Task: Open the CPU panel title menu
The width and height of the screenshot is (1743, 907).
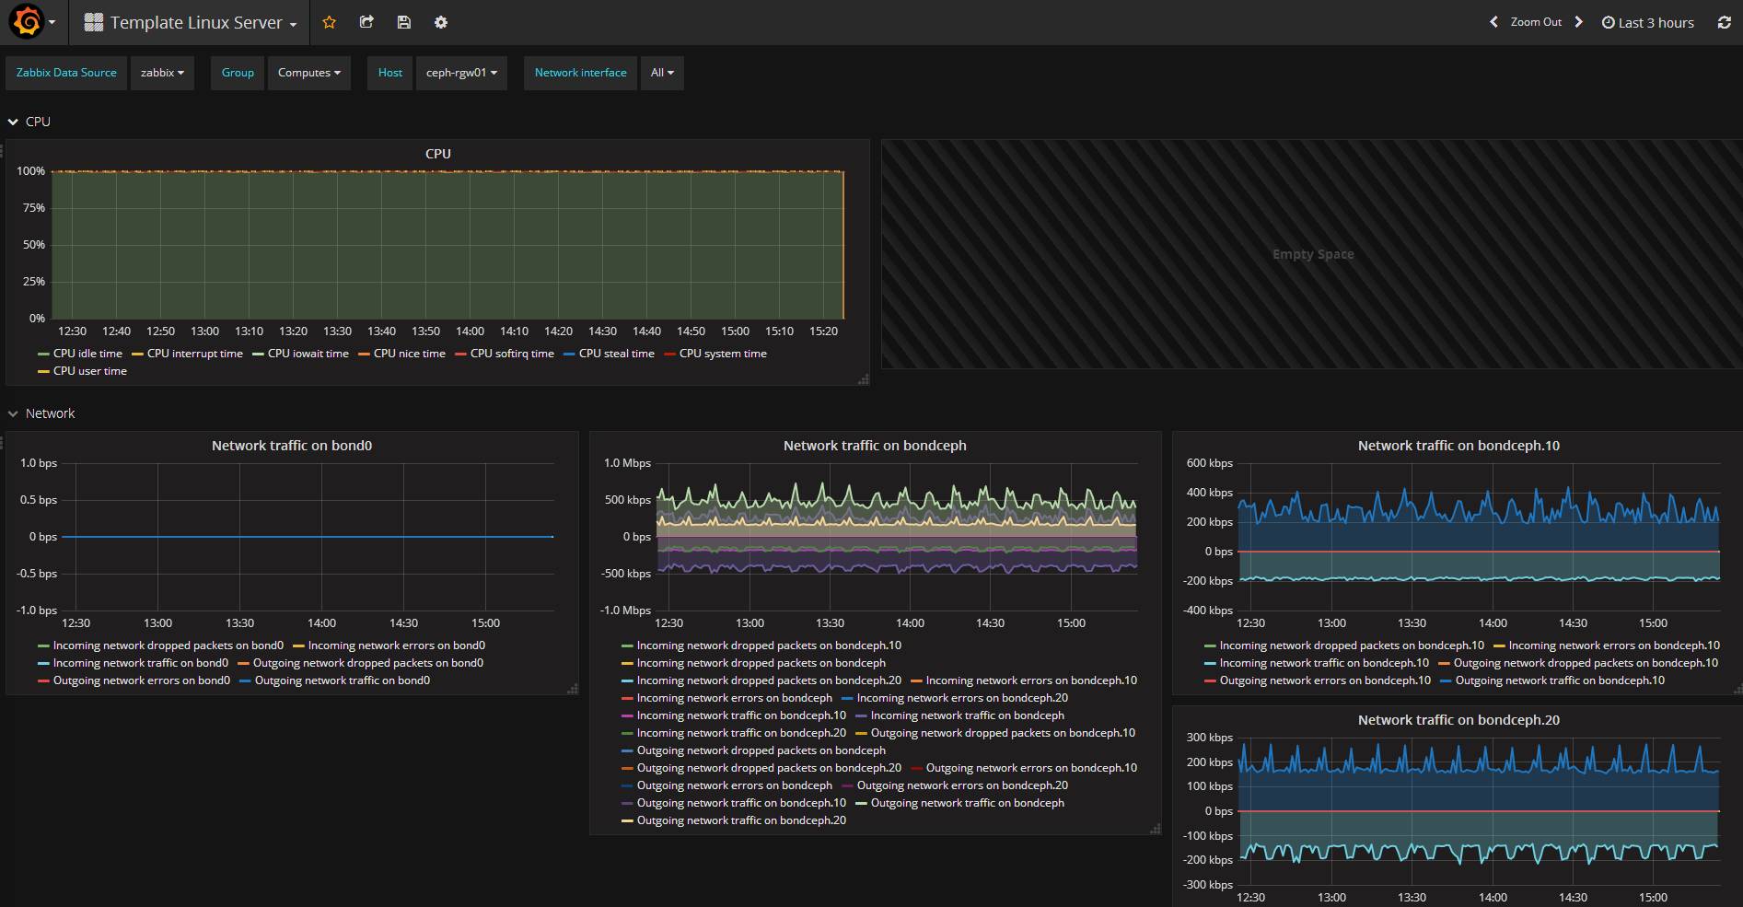Action: click(x=438, y=154)
